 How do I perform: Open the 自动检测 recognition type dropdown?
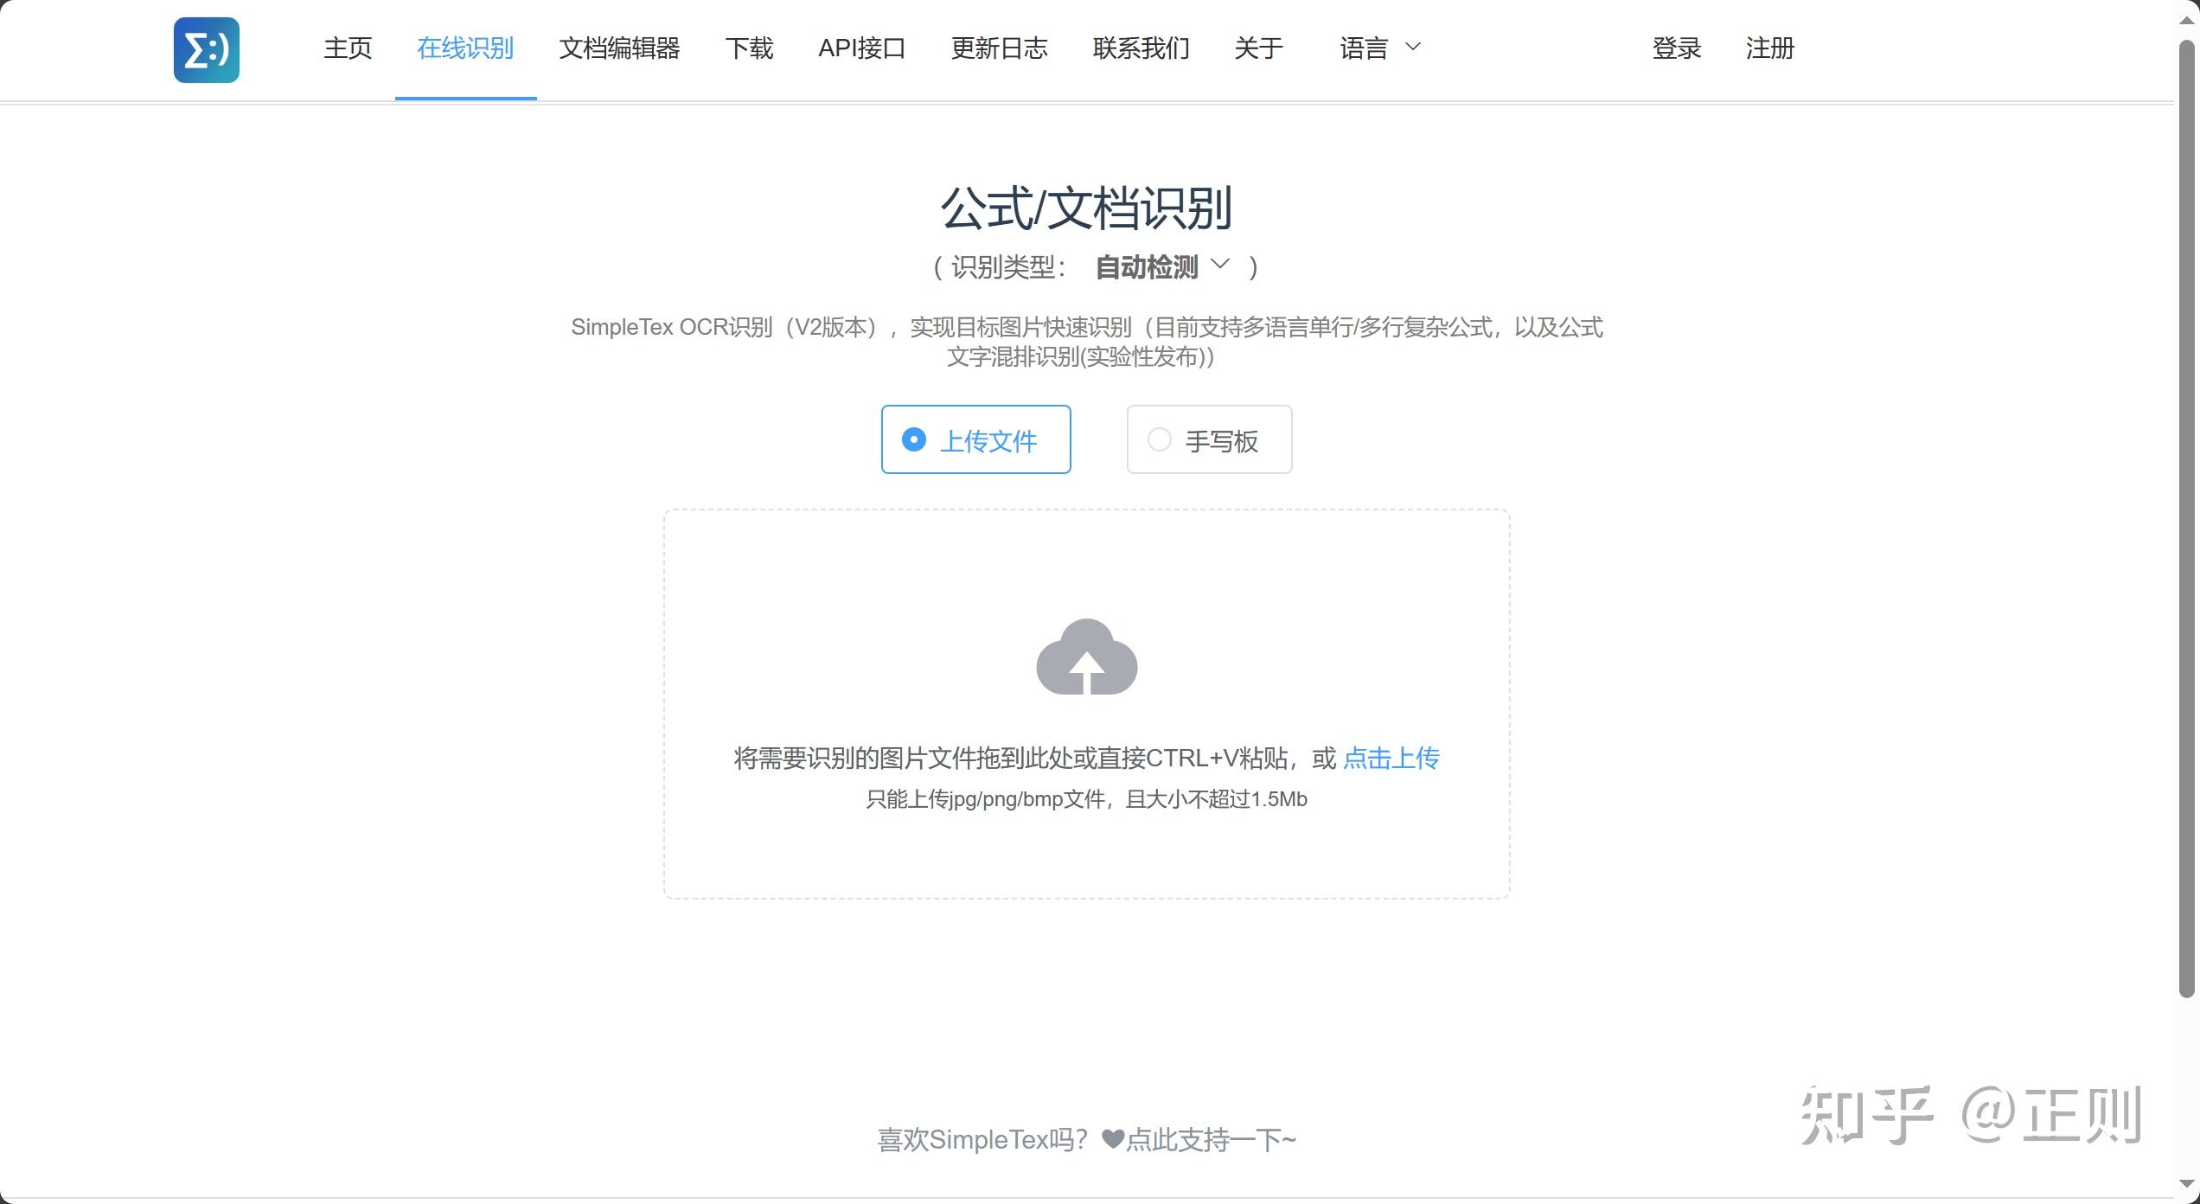click(1161, 266)
